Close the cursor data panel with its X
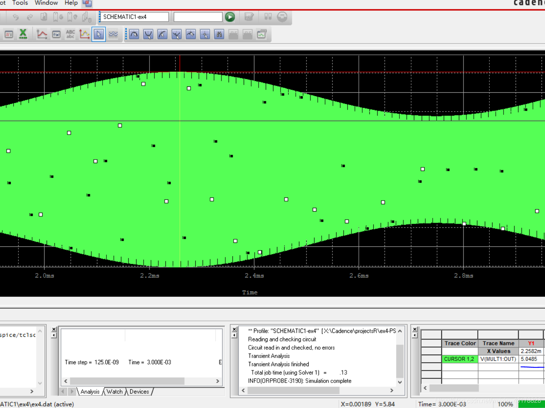545x408 pixels. pos(415,329)
